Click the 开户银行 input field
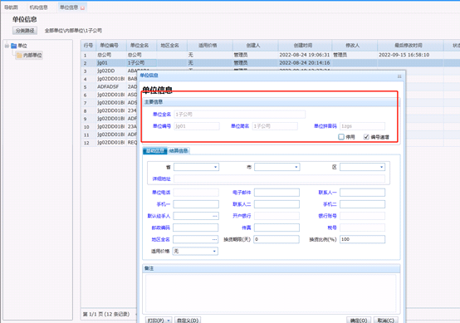The width and height of the screenshot is (460, 323). (x=276, y=216)
